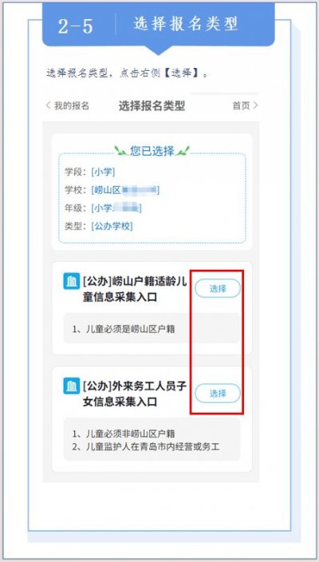Click requirement note 儿童监护人在青岛市内经营或务工
Viewport: 319px width, 562px height.
click(x=146, y=447)
